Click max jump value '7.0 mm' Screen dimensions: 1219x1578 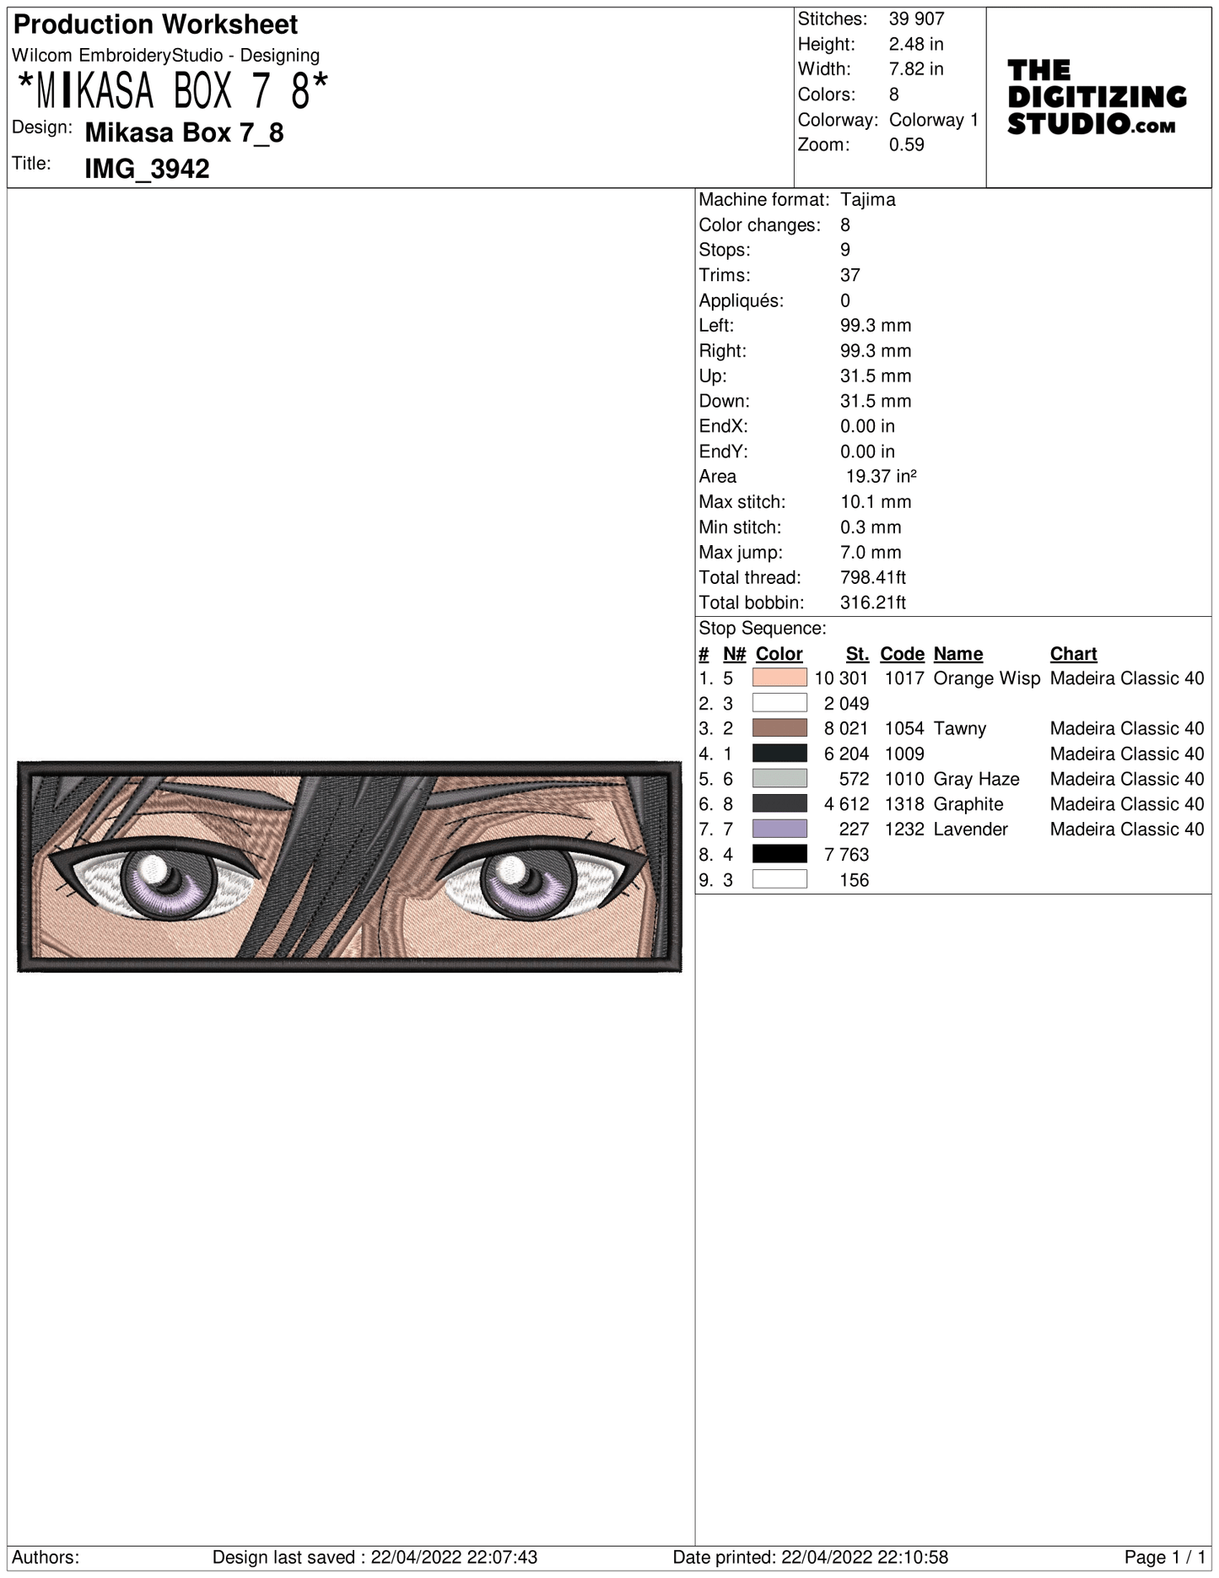click(871, 553)
